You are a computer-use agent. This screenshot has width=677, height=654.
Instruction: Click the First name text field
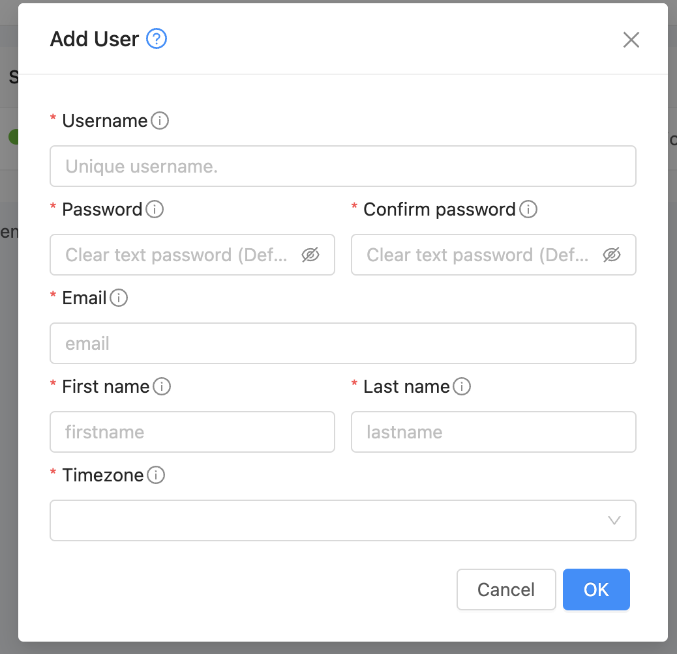[192, 432]
